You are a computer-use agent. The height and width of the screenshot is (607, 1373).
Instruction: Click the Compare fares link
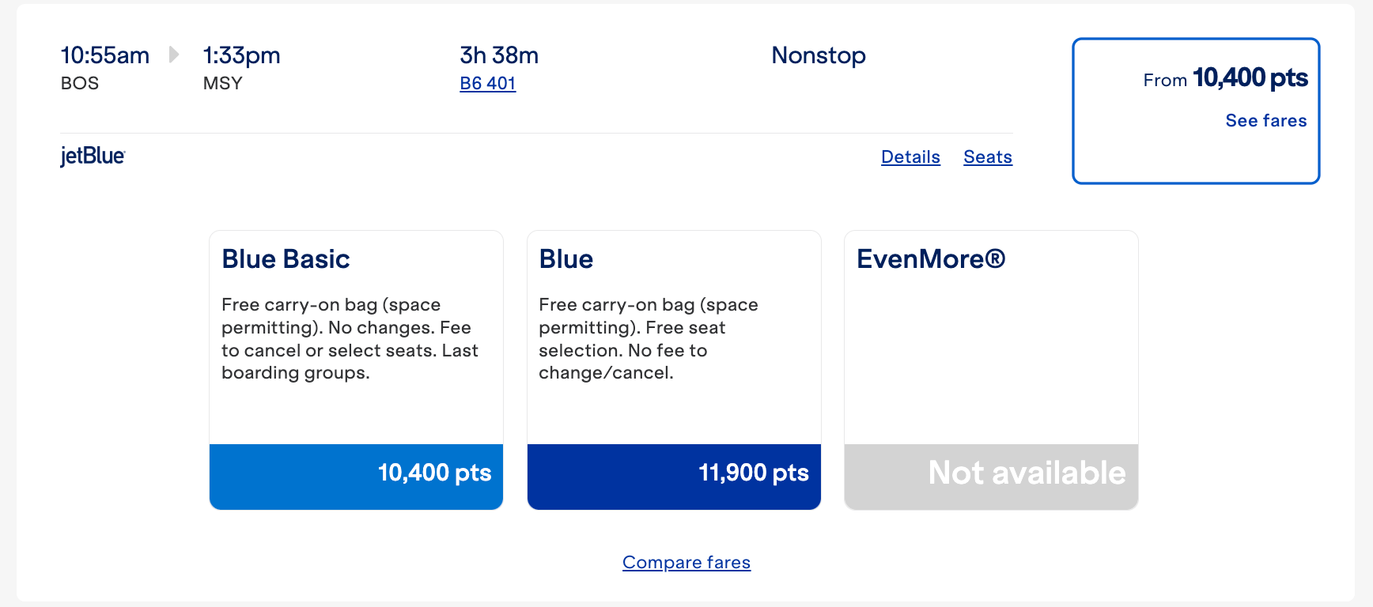coord(686,562)
